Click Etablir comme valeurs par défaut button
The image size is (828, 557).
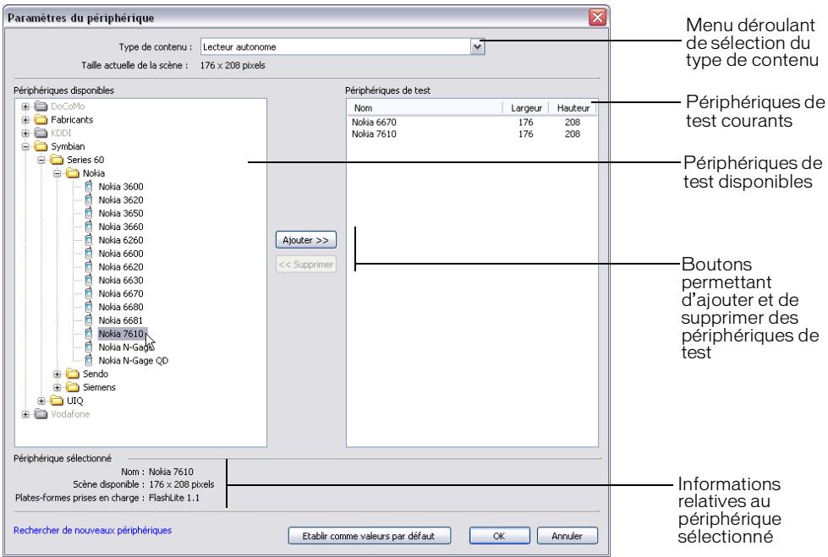[x=369, y=536]
